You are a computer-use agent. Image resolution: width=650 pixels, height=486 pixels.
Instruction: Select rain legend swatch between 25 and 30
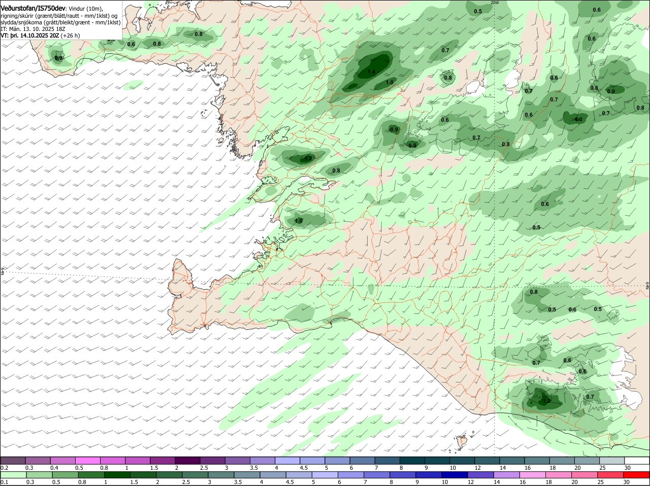point(611,475)
